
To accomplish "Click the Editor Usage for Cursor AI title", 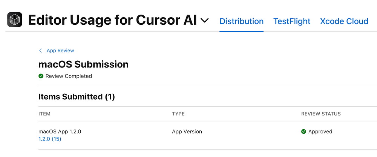I will point(112,20).
